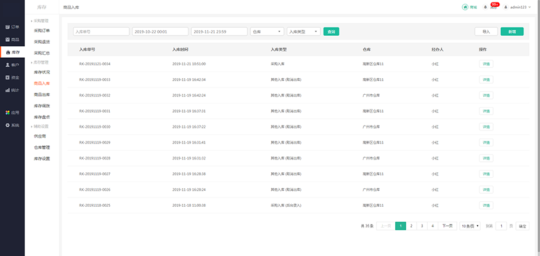Expand the 仓库 warehouse dropdown filter
Image resolution: width=540 pixels, height=256 pixels.
pyautogui.click(x=268, y=31)
